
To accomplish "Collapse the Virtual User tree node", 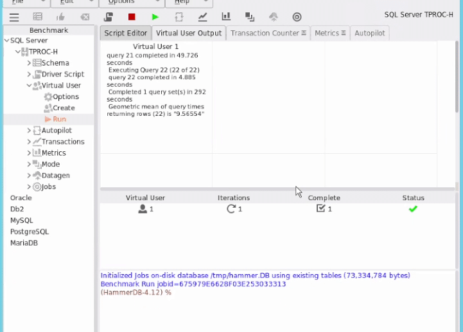I will [29, 85].
